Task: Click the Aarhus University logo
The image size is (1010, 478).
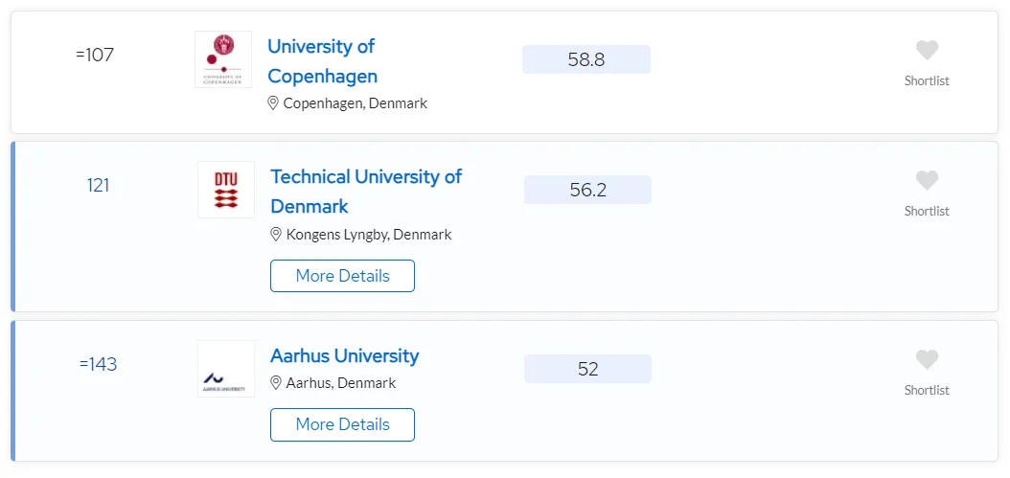Action: [226, 369]
